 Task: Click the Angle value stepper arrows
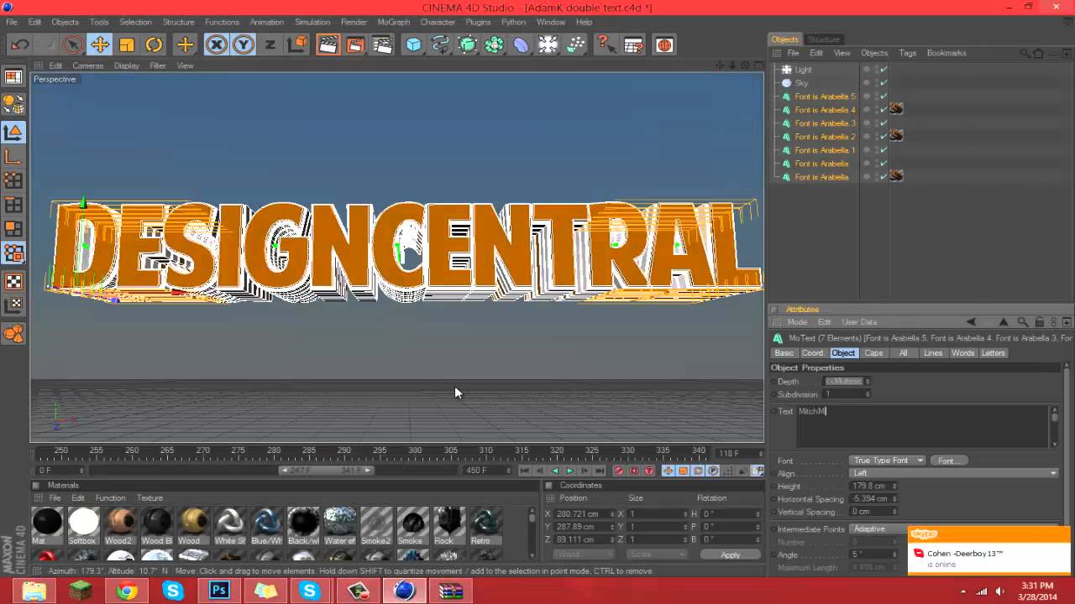pyautogui.click(x=894, y=555)
